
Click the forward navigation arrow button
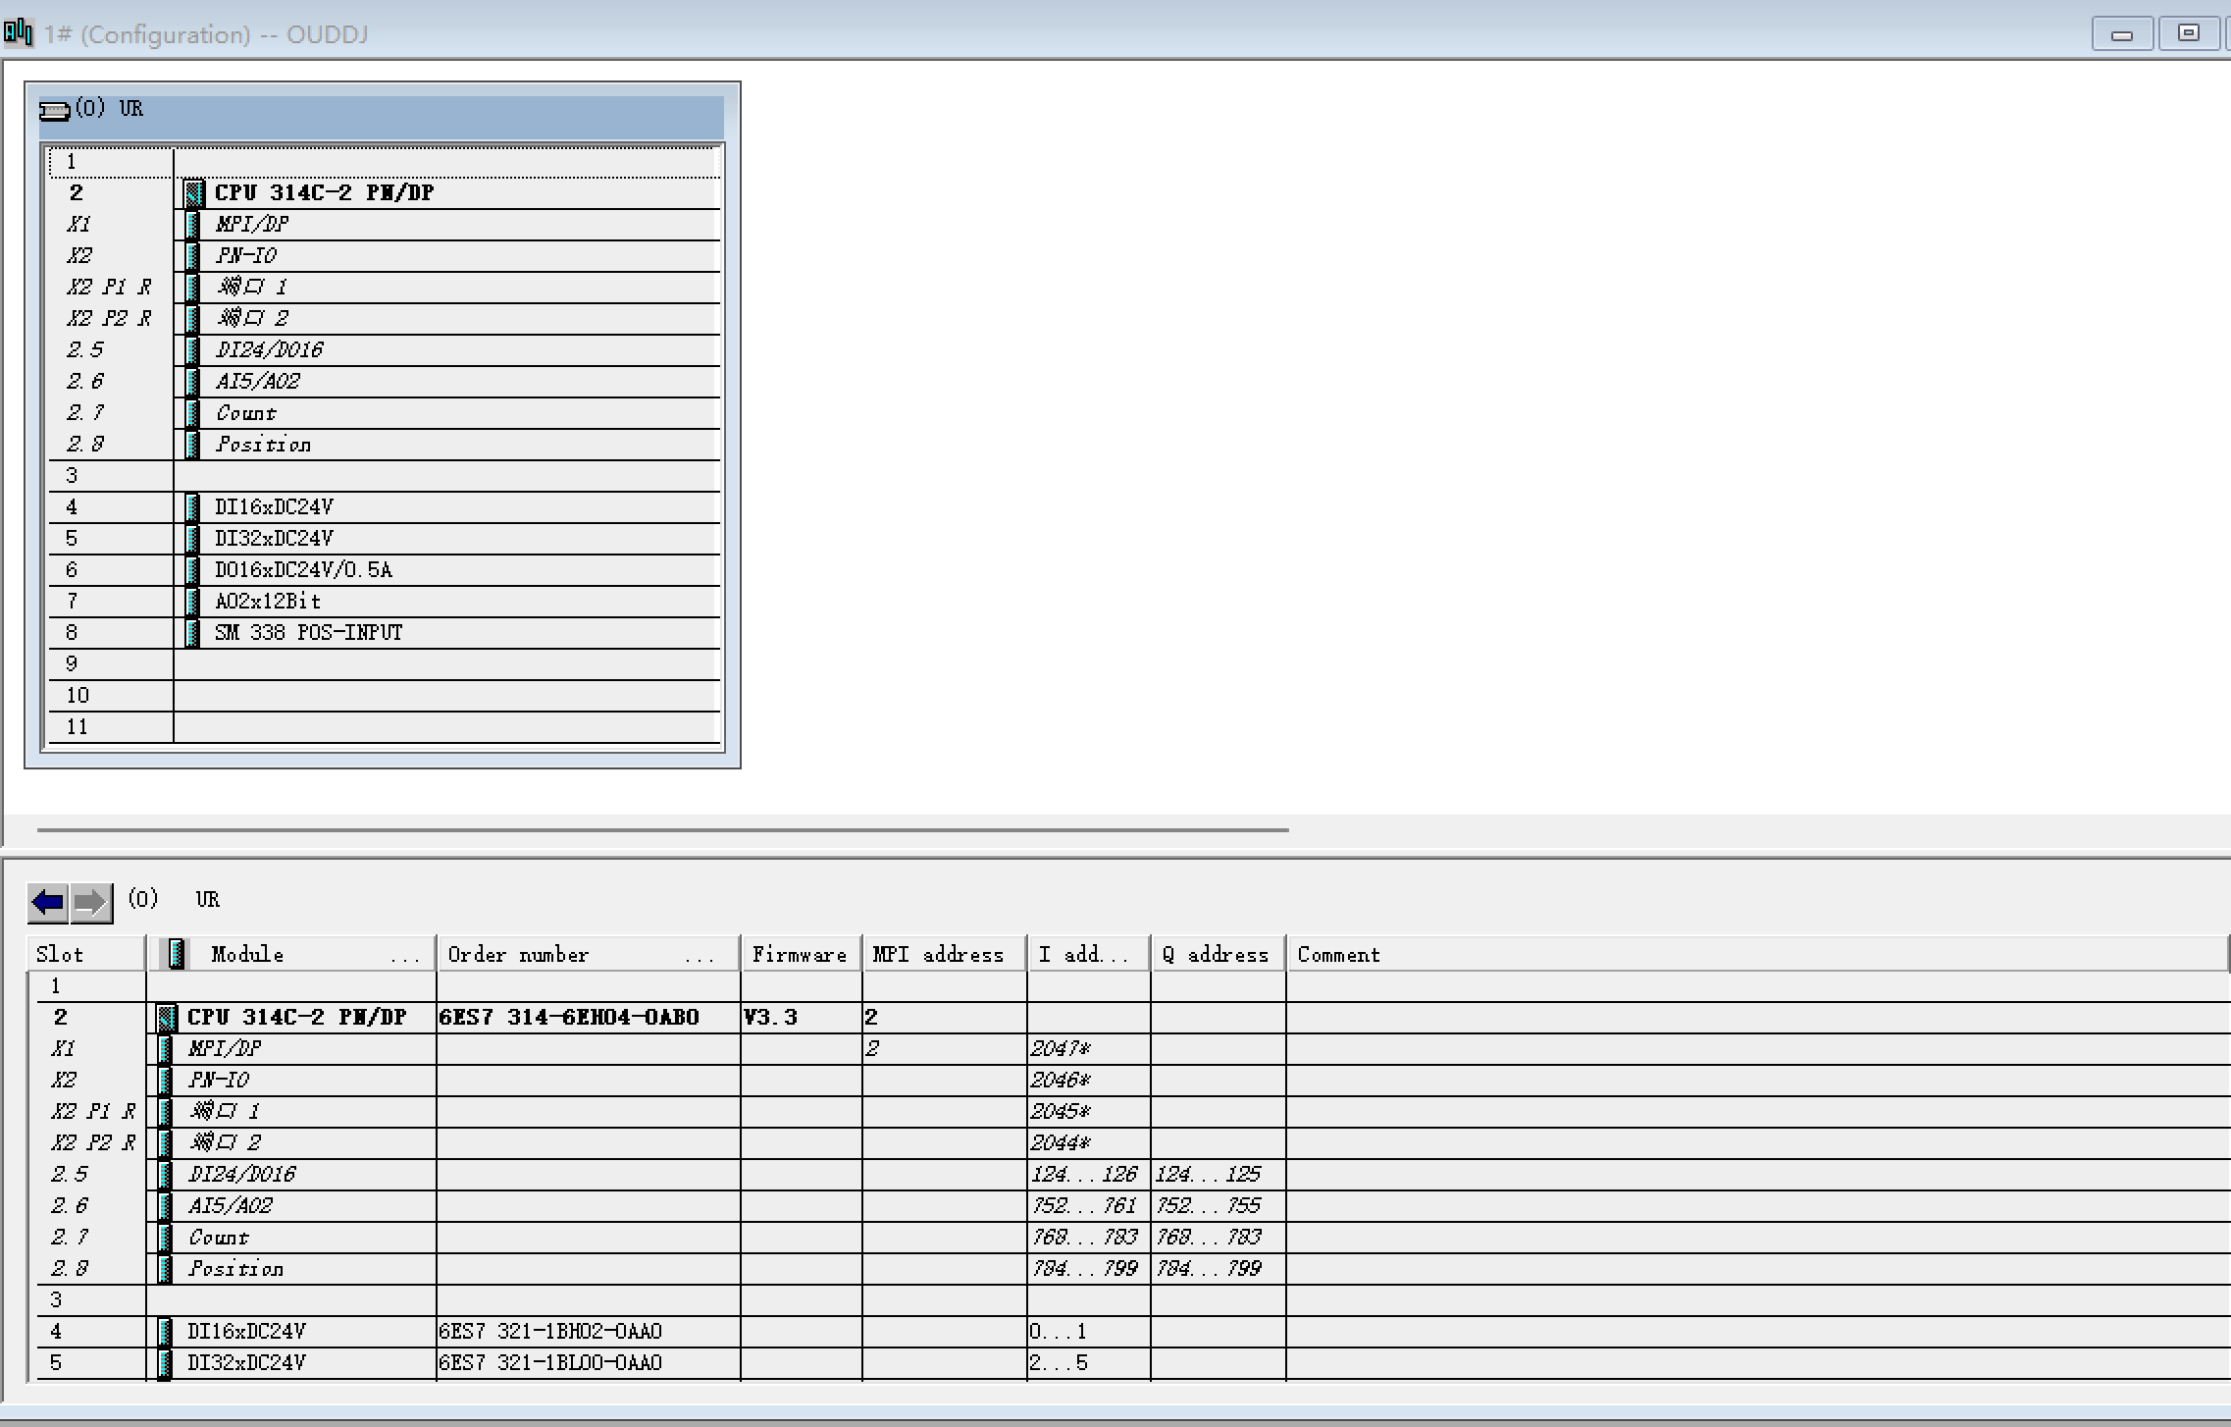click(91, 901)
